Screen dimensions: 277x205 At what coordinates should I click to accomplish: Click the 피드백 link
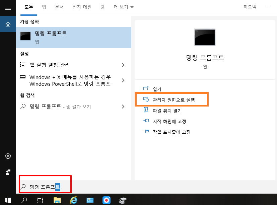(250, 7)
